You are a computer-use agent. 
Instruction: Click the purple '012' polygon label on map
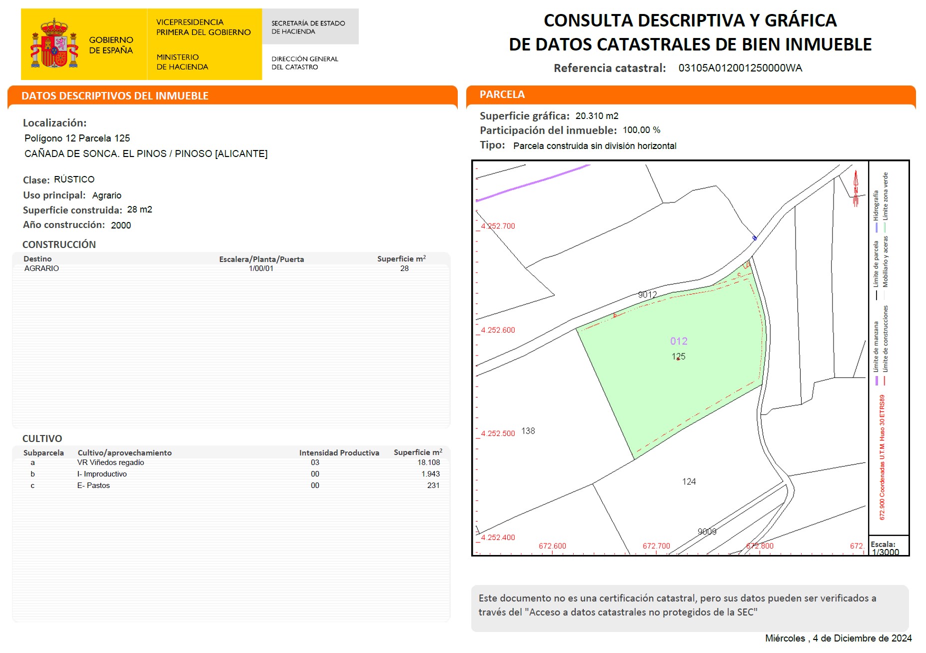679,341
